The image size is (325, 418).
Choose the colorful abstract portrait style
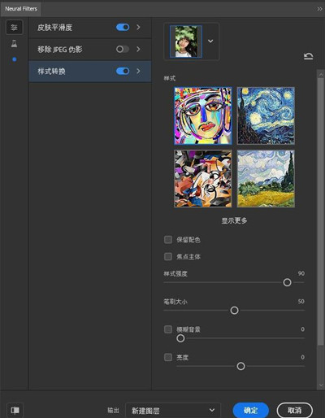(x=203, y=115)
